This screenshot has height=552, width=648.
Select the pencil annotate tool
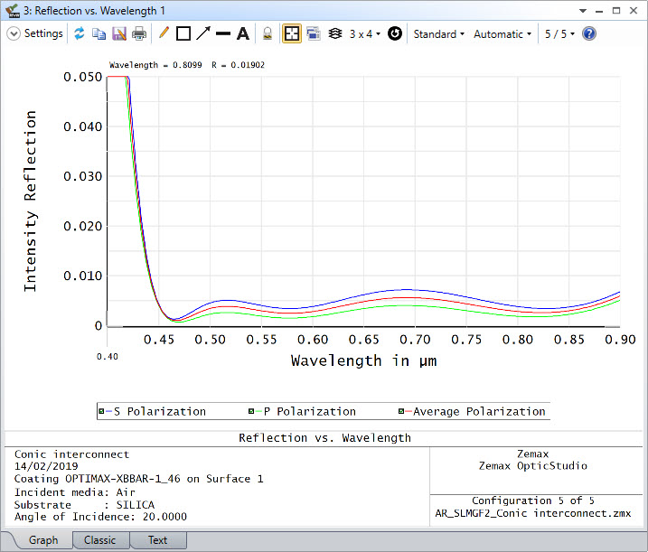point(164,33)
